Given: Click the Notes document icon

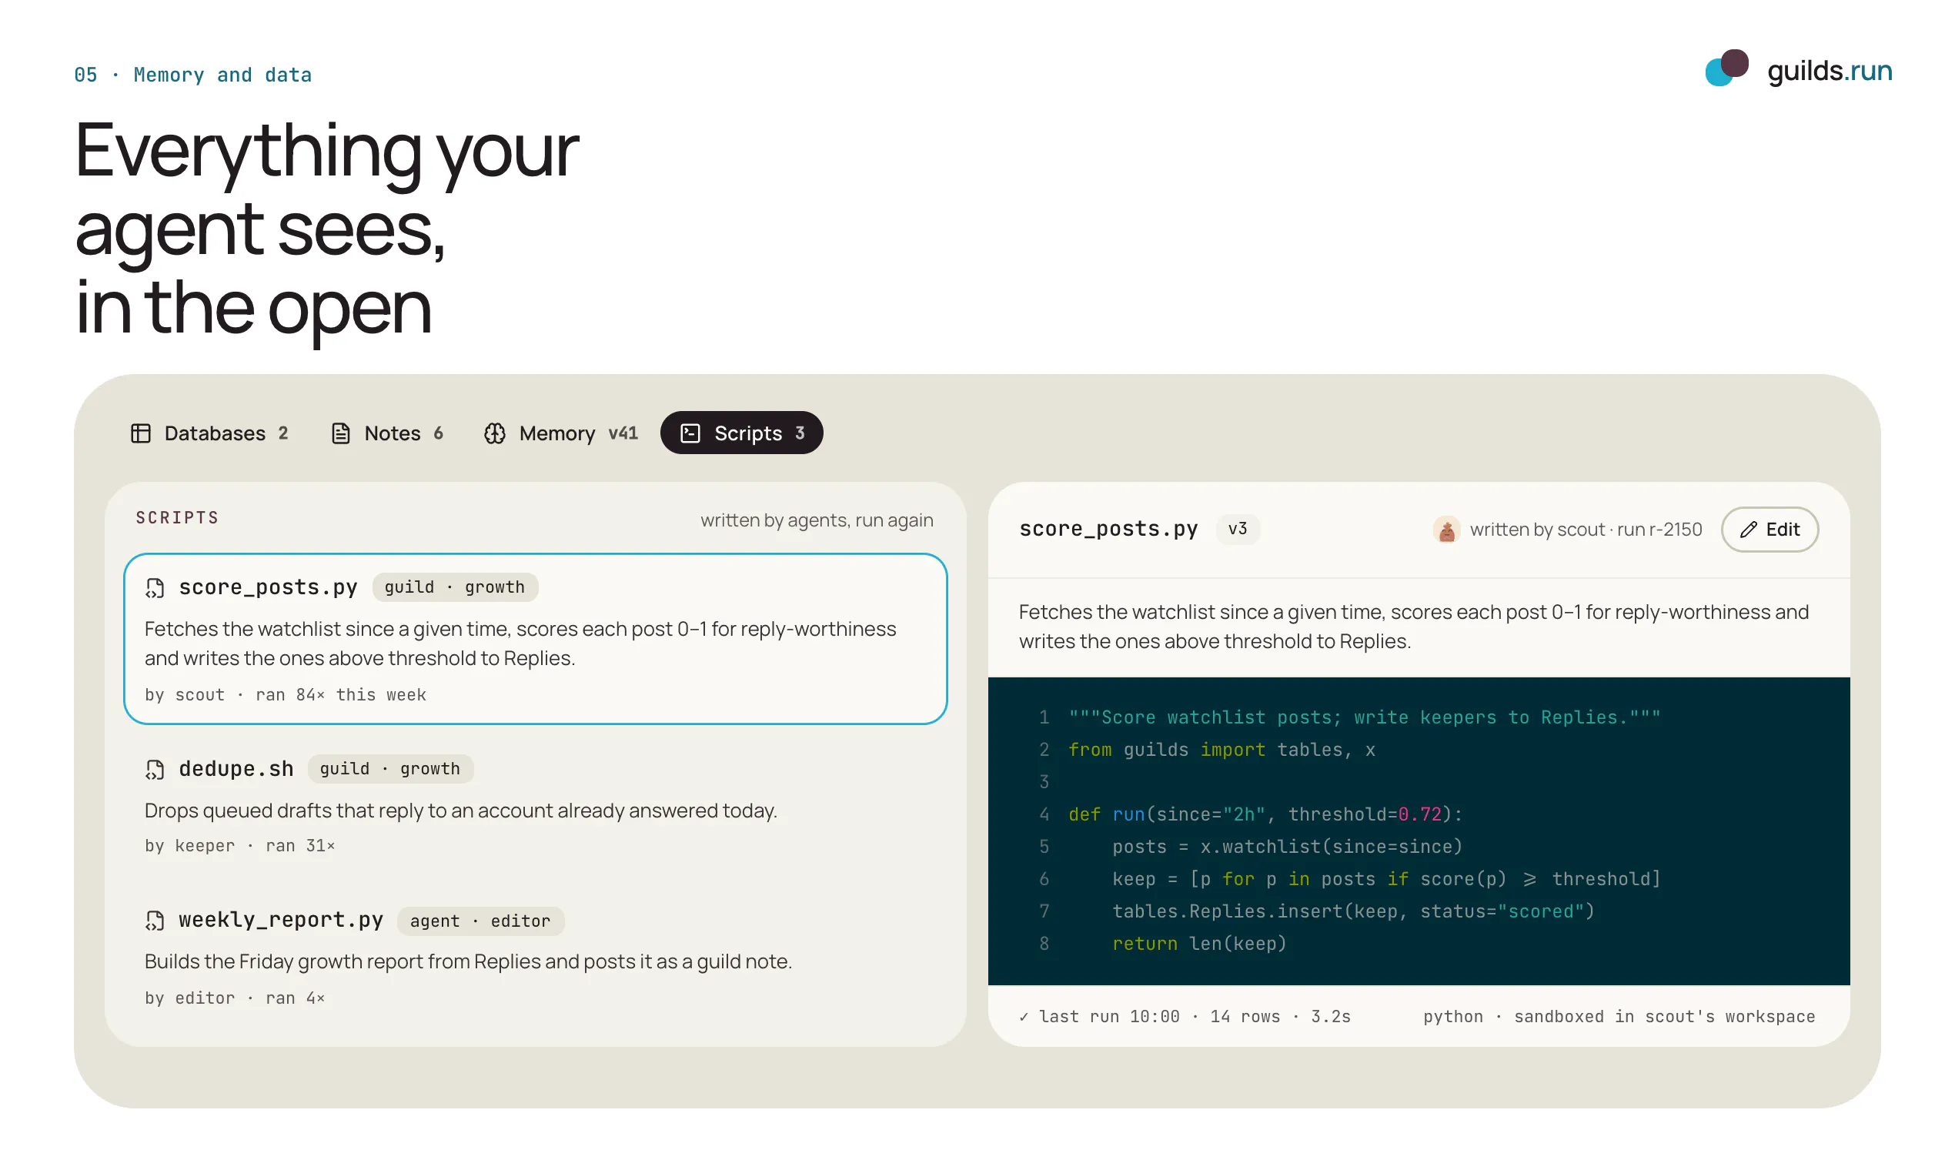Looking at the screenshot, I should point(340,433).
